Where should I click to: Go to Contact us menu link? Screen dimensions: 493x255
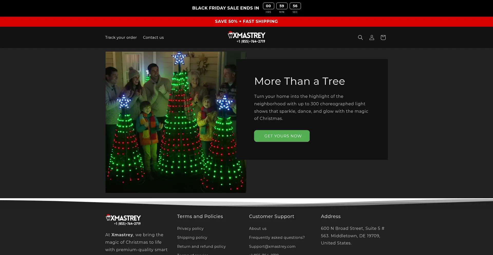[x=153, y=37]
